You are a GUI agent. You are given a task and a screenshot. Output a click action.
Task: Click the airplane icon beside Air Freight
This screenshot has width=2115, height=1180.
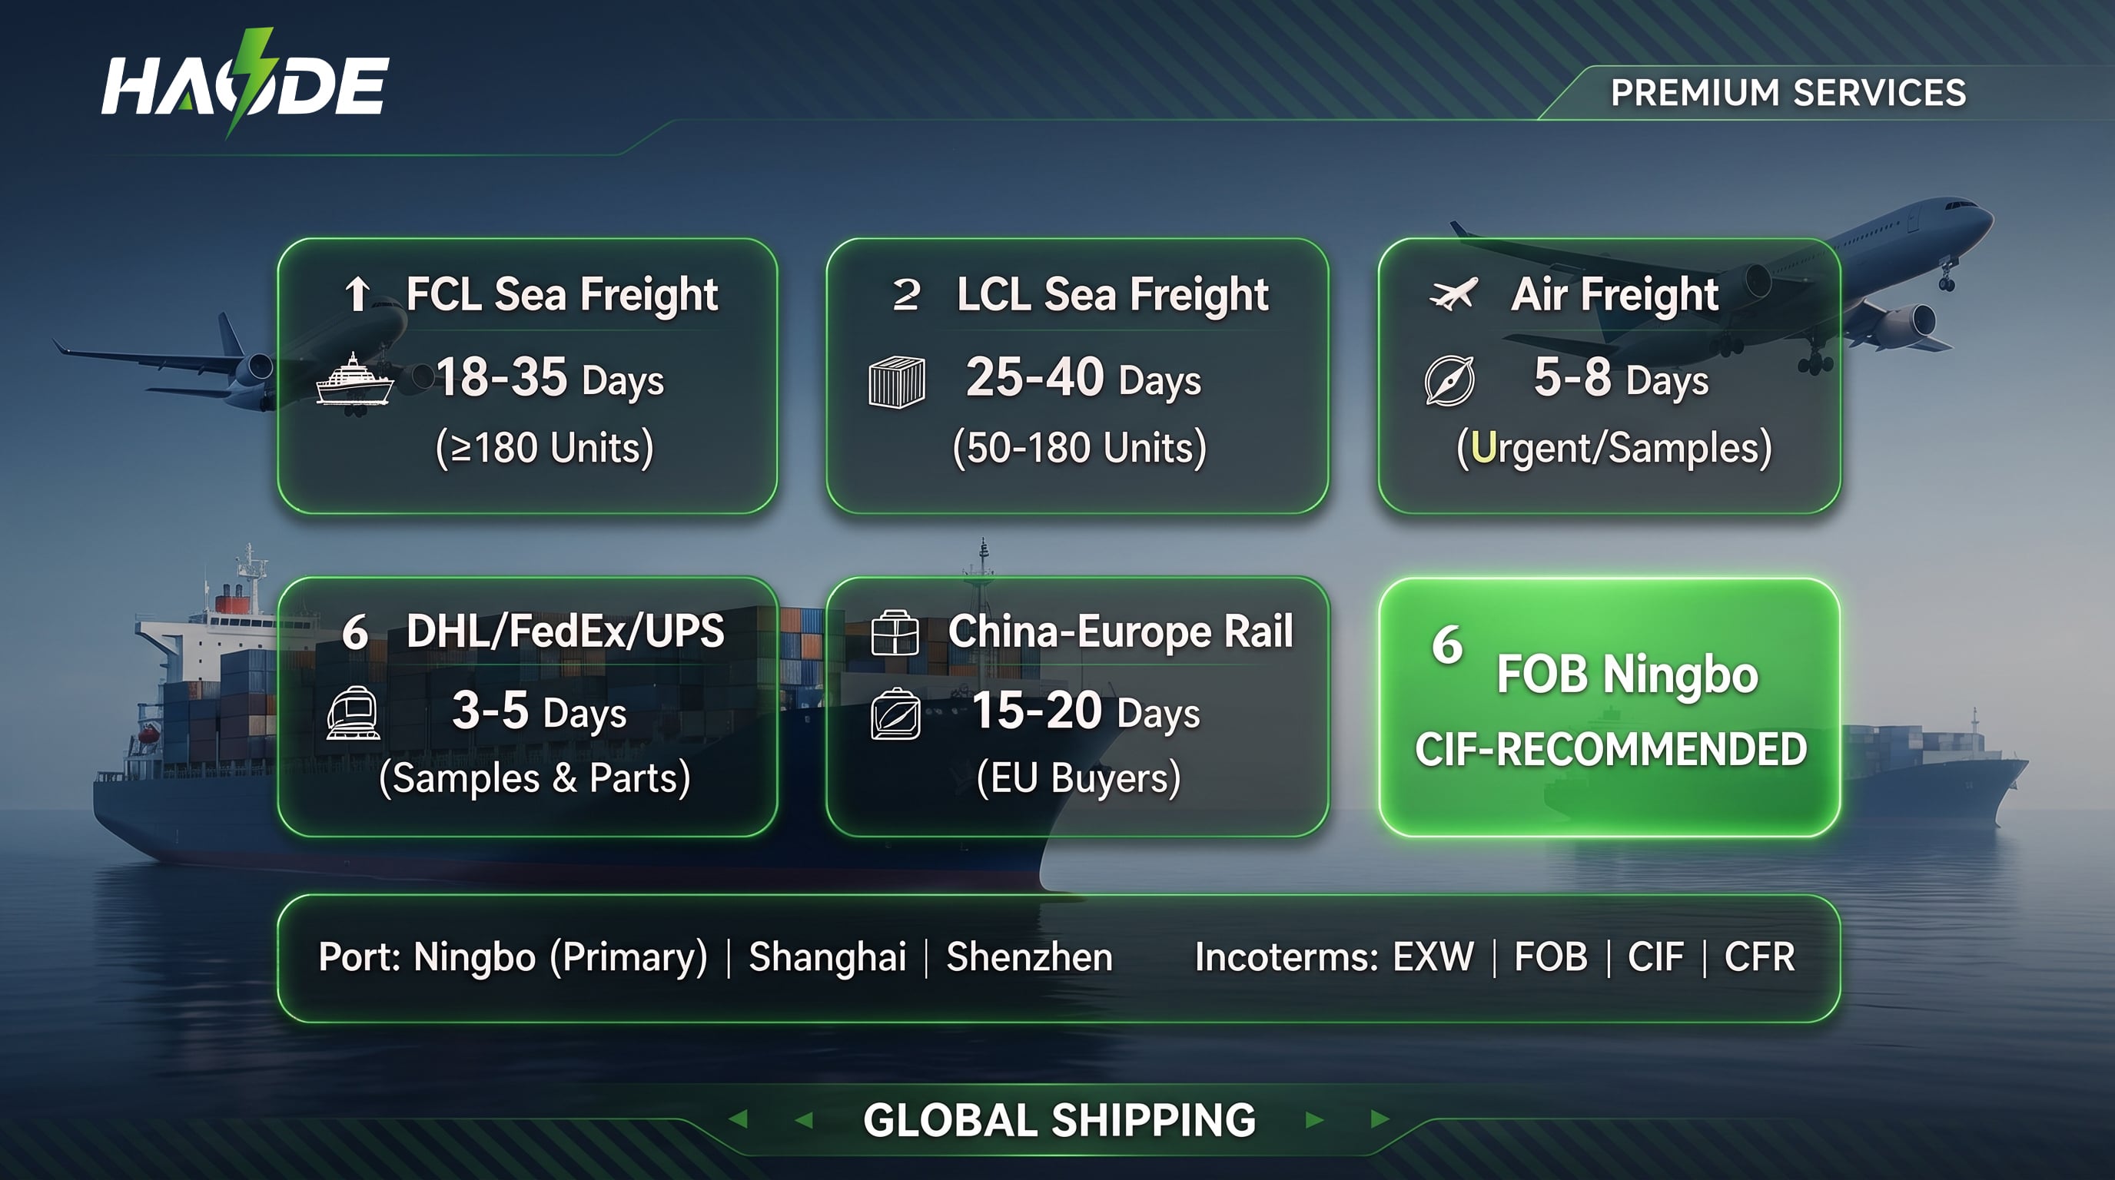tap(1454, 293)
